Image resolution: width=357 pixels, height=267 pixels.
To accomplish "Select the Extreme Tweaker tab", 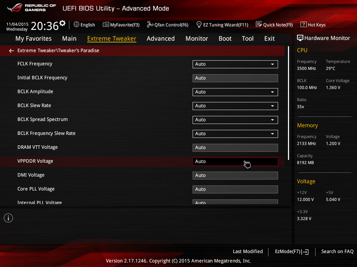I will (112, 39).
